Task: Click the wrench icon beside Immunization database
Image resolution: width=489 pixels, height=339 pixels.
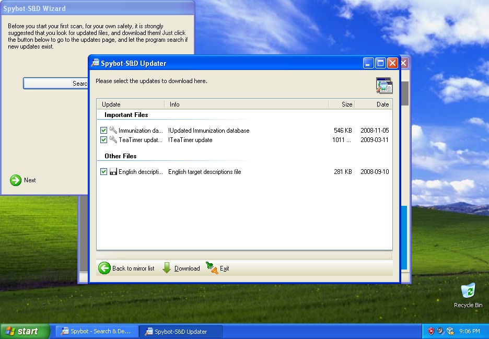Action: [113, 130]
